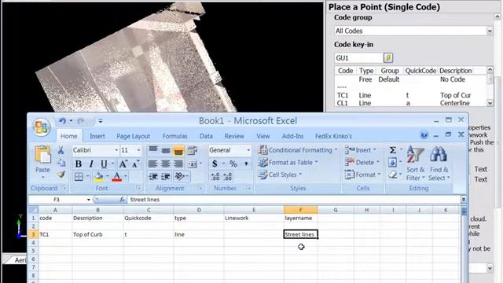Click the Increase Decimal icon
This screenshot has width=503, height=283.
tap(215, 176)
